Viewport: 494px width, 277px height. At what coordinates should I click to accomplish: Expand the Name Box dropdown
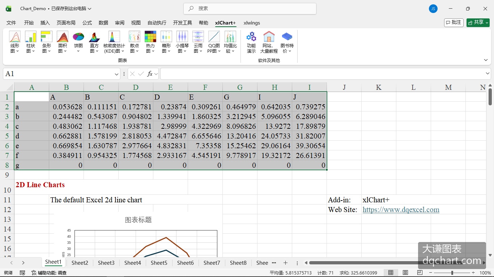(116, 74)
